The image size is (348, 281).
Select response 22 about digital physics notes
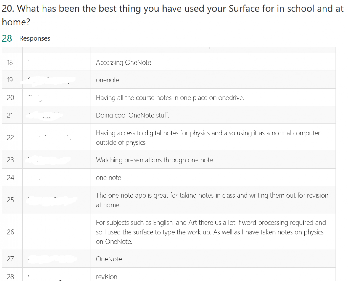click(208, 138)
